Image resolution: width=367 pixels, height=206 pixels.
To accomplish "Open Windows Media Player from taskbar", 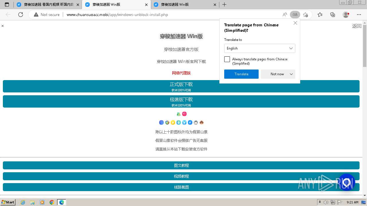I will [x=42, y=202].
